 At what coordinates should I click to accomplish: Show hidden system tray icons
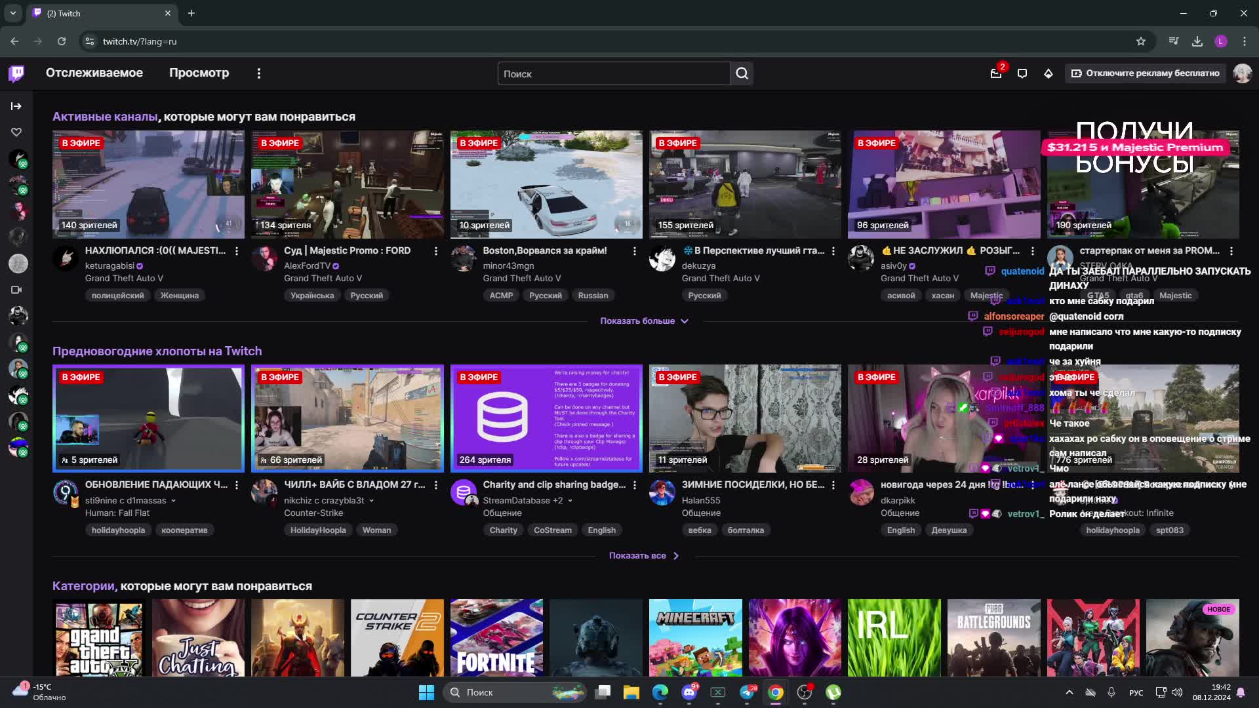(x=1069, y=692)
